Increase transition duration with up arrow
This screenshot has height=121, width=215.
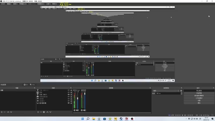click(181, 93)
